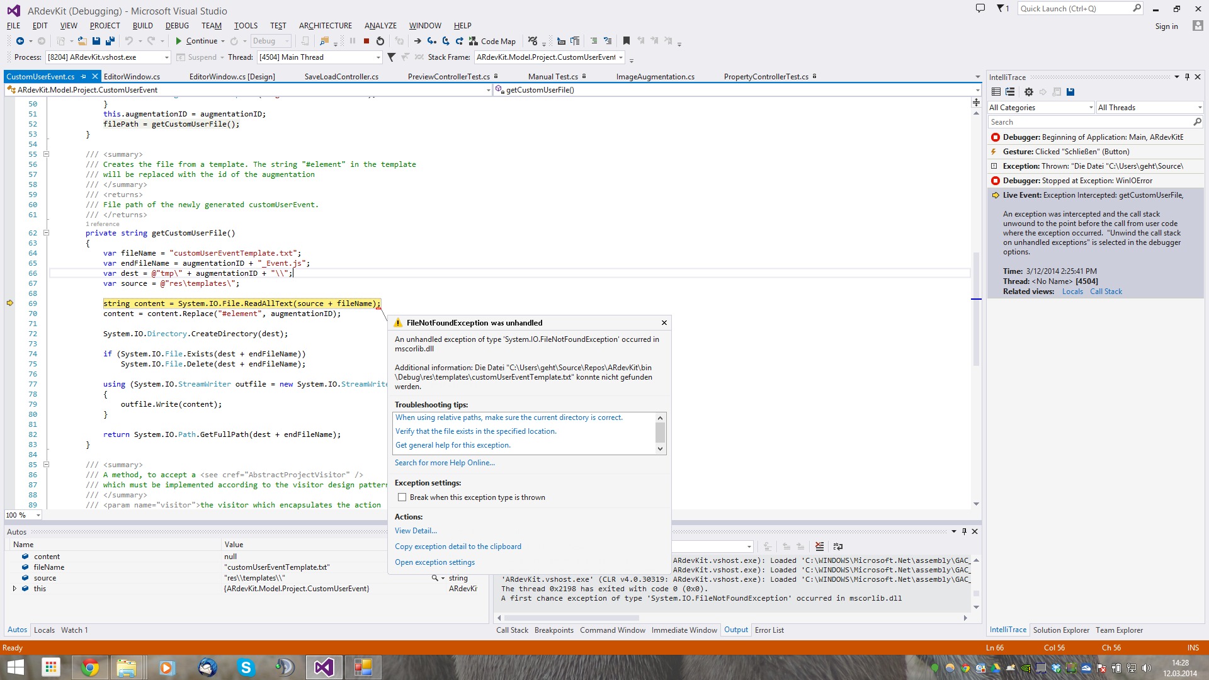
Task: Click 'Open exception settings' link
Action: 434,562
